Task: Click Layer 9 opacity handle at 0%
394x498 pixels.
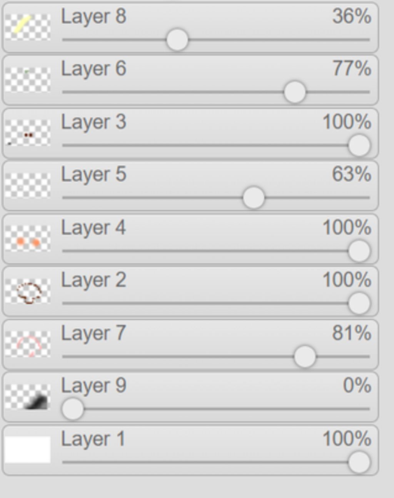Action: (72, 409)
